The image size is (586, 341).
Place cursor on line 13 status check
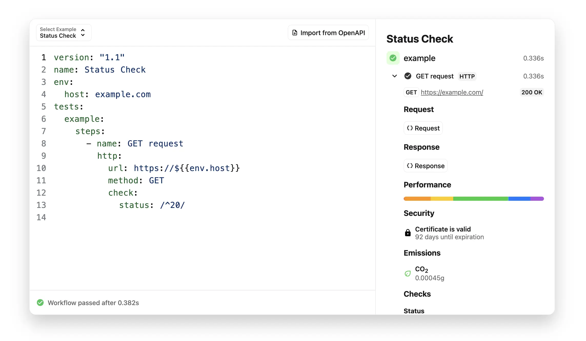tap(152, 205)
